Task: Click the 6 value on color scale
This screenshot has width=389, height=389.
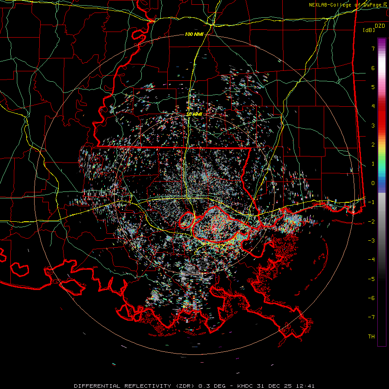Action: click(373, 68)
